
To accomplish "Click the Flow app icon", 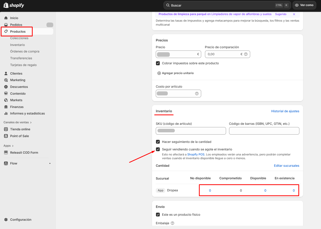I will 6,163.
